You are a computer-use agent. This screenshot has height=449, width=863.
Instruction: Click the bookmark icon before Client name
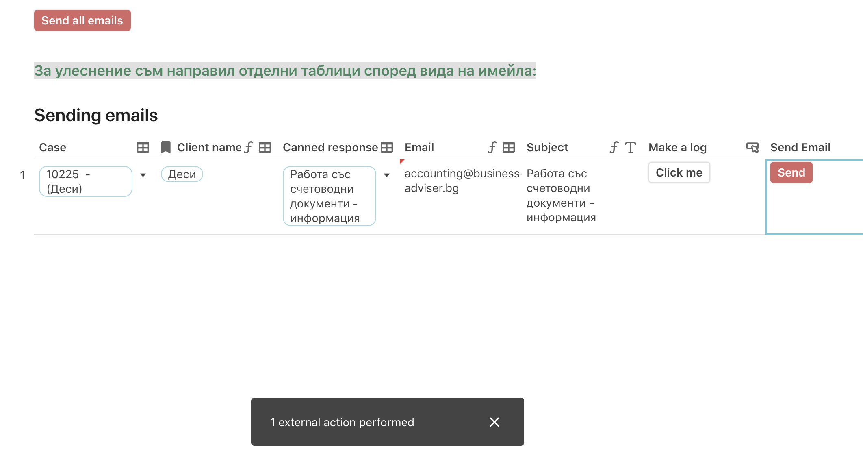pyautogui.click(x=165, y=147)
